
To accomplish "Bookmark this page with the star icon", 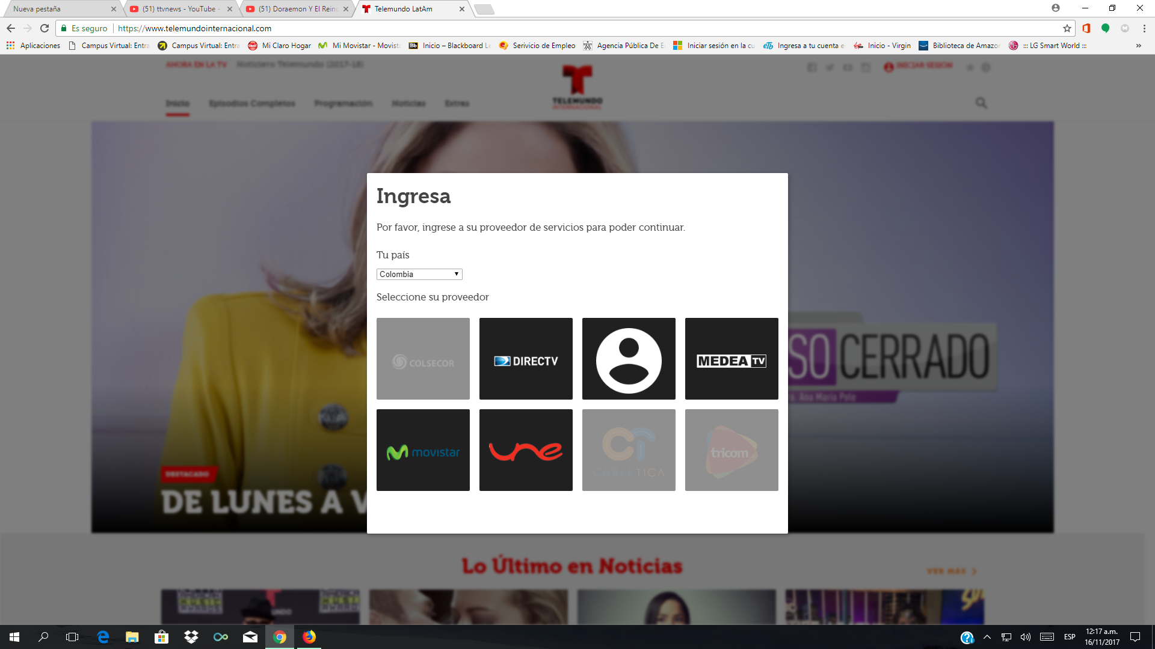I will tap(1067, 28).
